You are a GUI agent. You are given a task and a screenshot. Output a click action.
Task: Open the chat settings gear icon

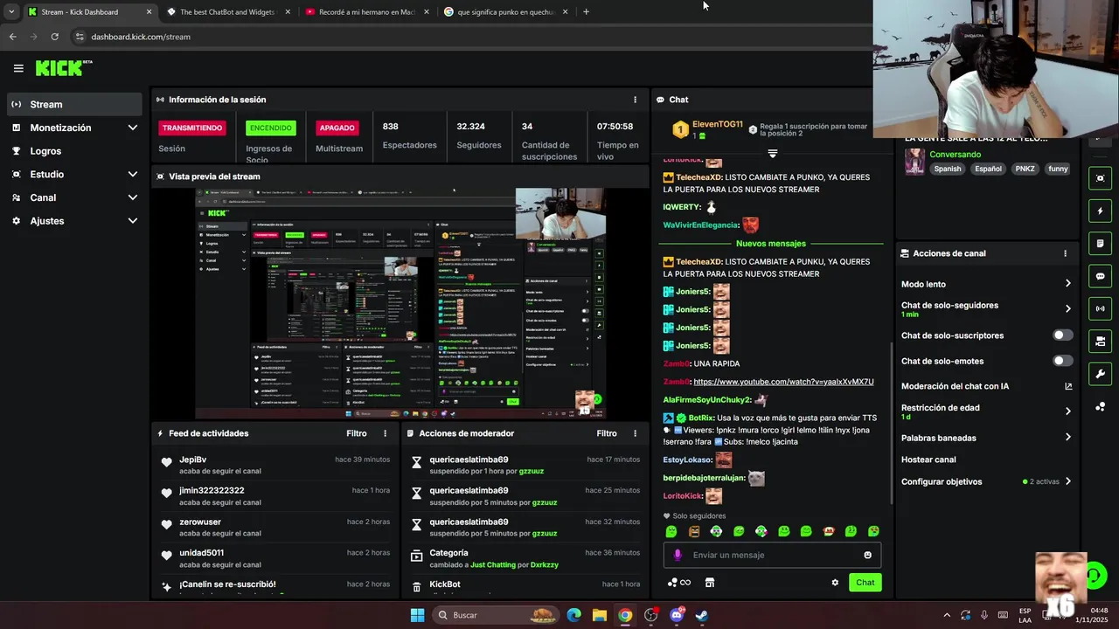(x=835, y=583)
